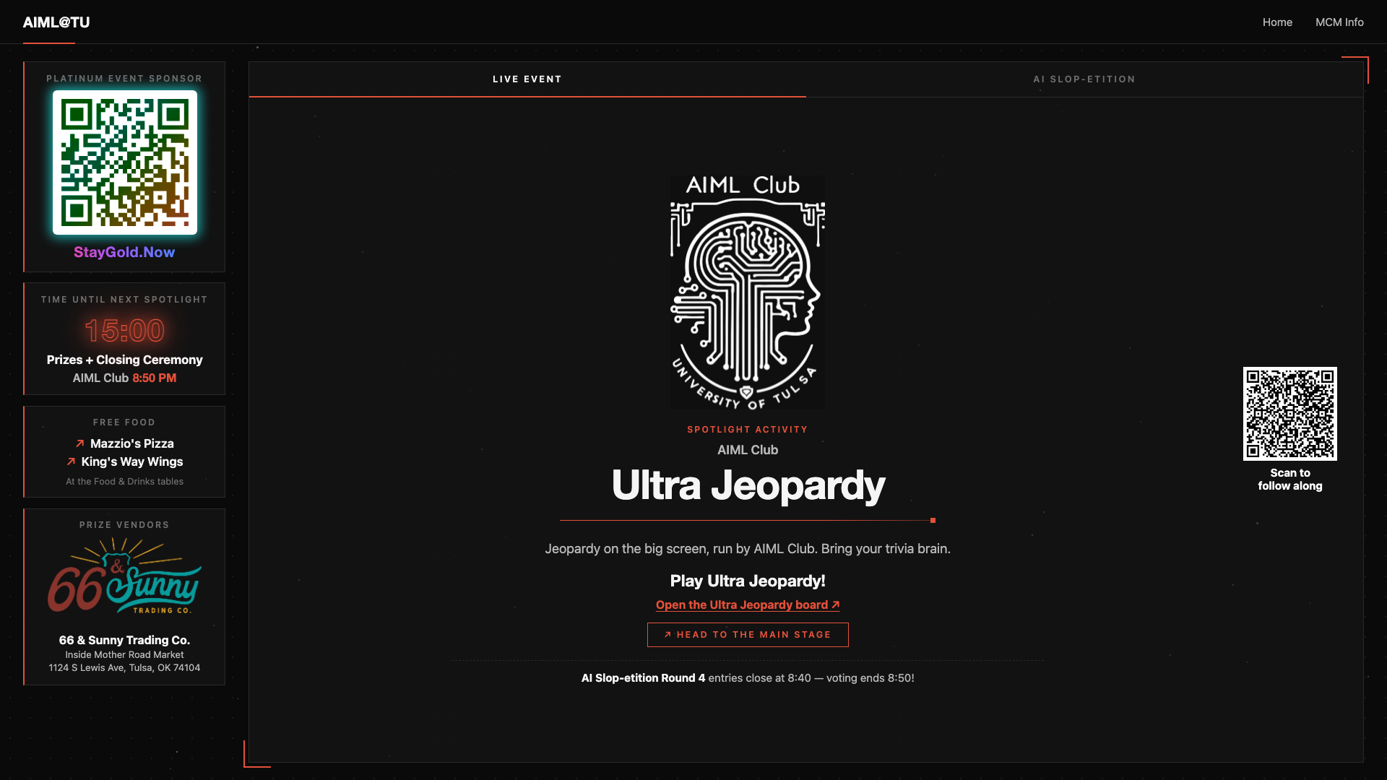Click the AIML@TU site logo
This screenshot has width=1387, height=780.
56,22
